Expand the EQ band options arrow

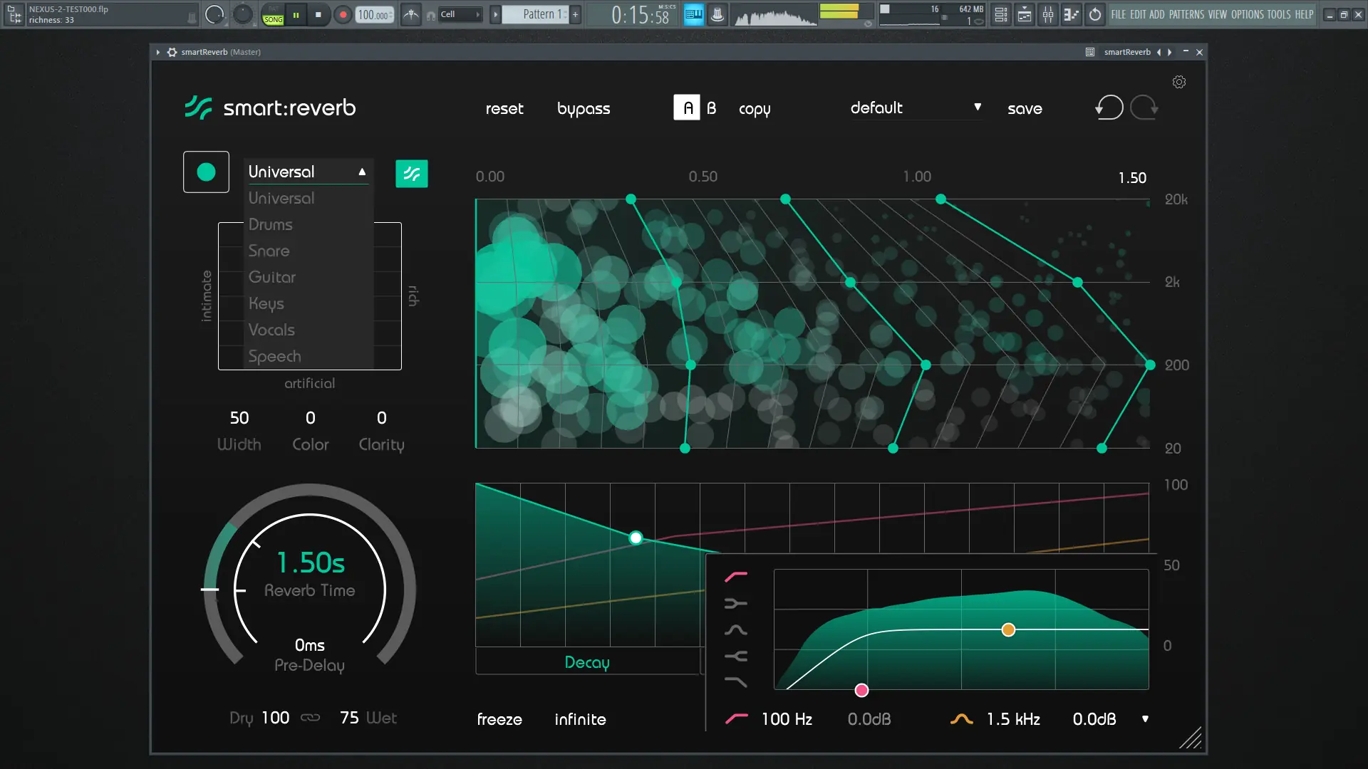click(1145, 718)
